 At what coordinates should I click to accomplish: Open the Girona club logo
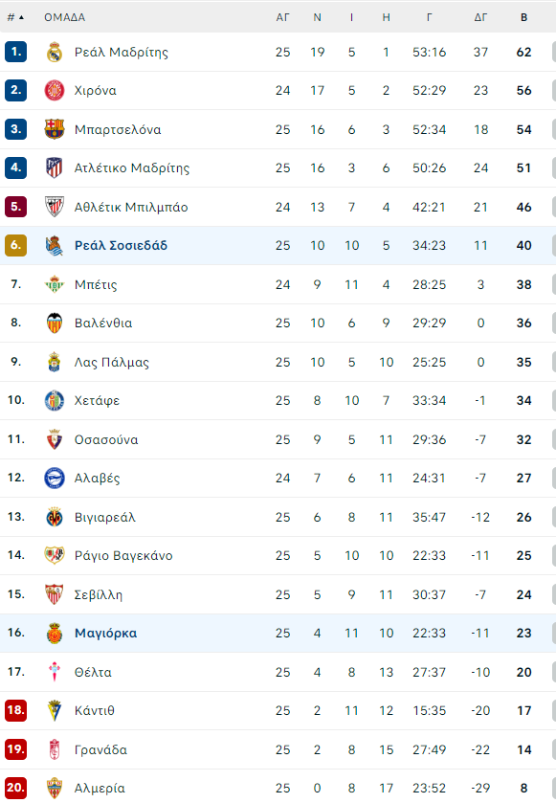pos(55,91)
